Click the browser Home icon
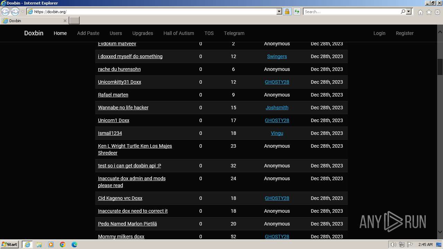The image size is (443, 249). [420, 12]
